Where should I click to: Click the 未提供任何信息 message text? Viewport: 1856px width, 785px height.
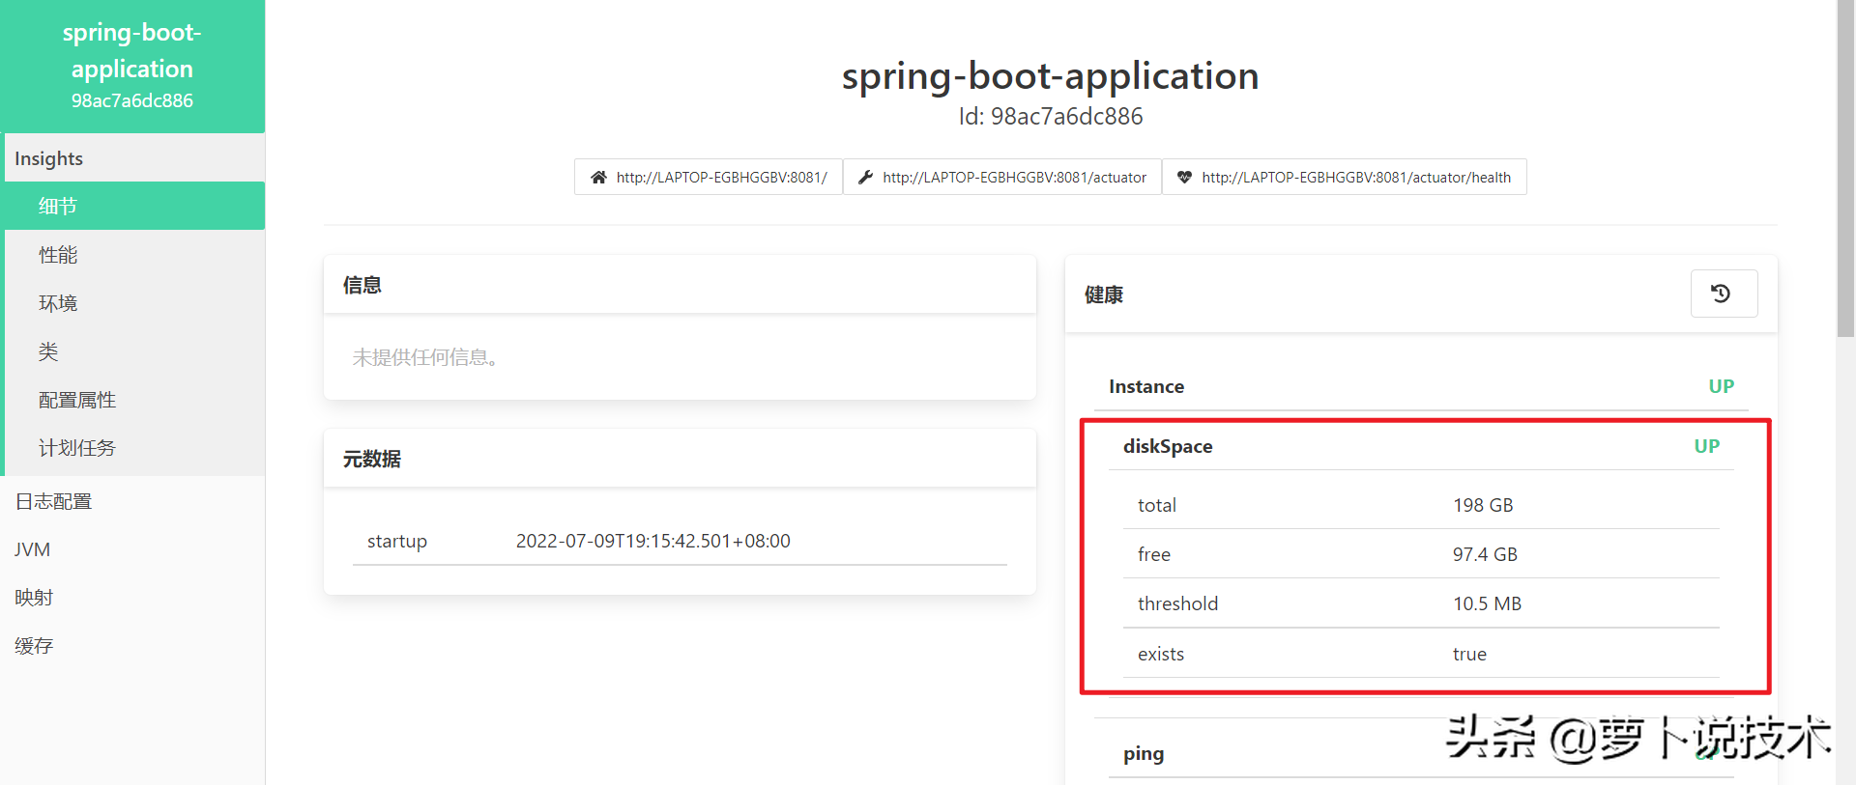tap(425, 357)
